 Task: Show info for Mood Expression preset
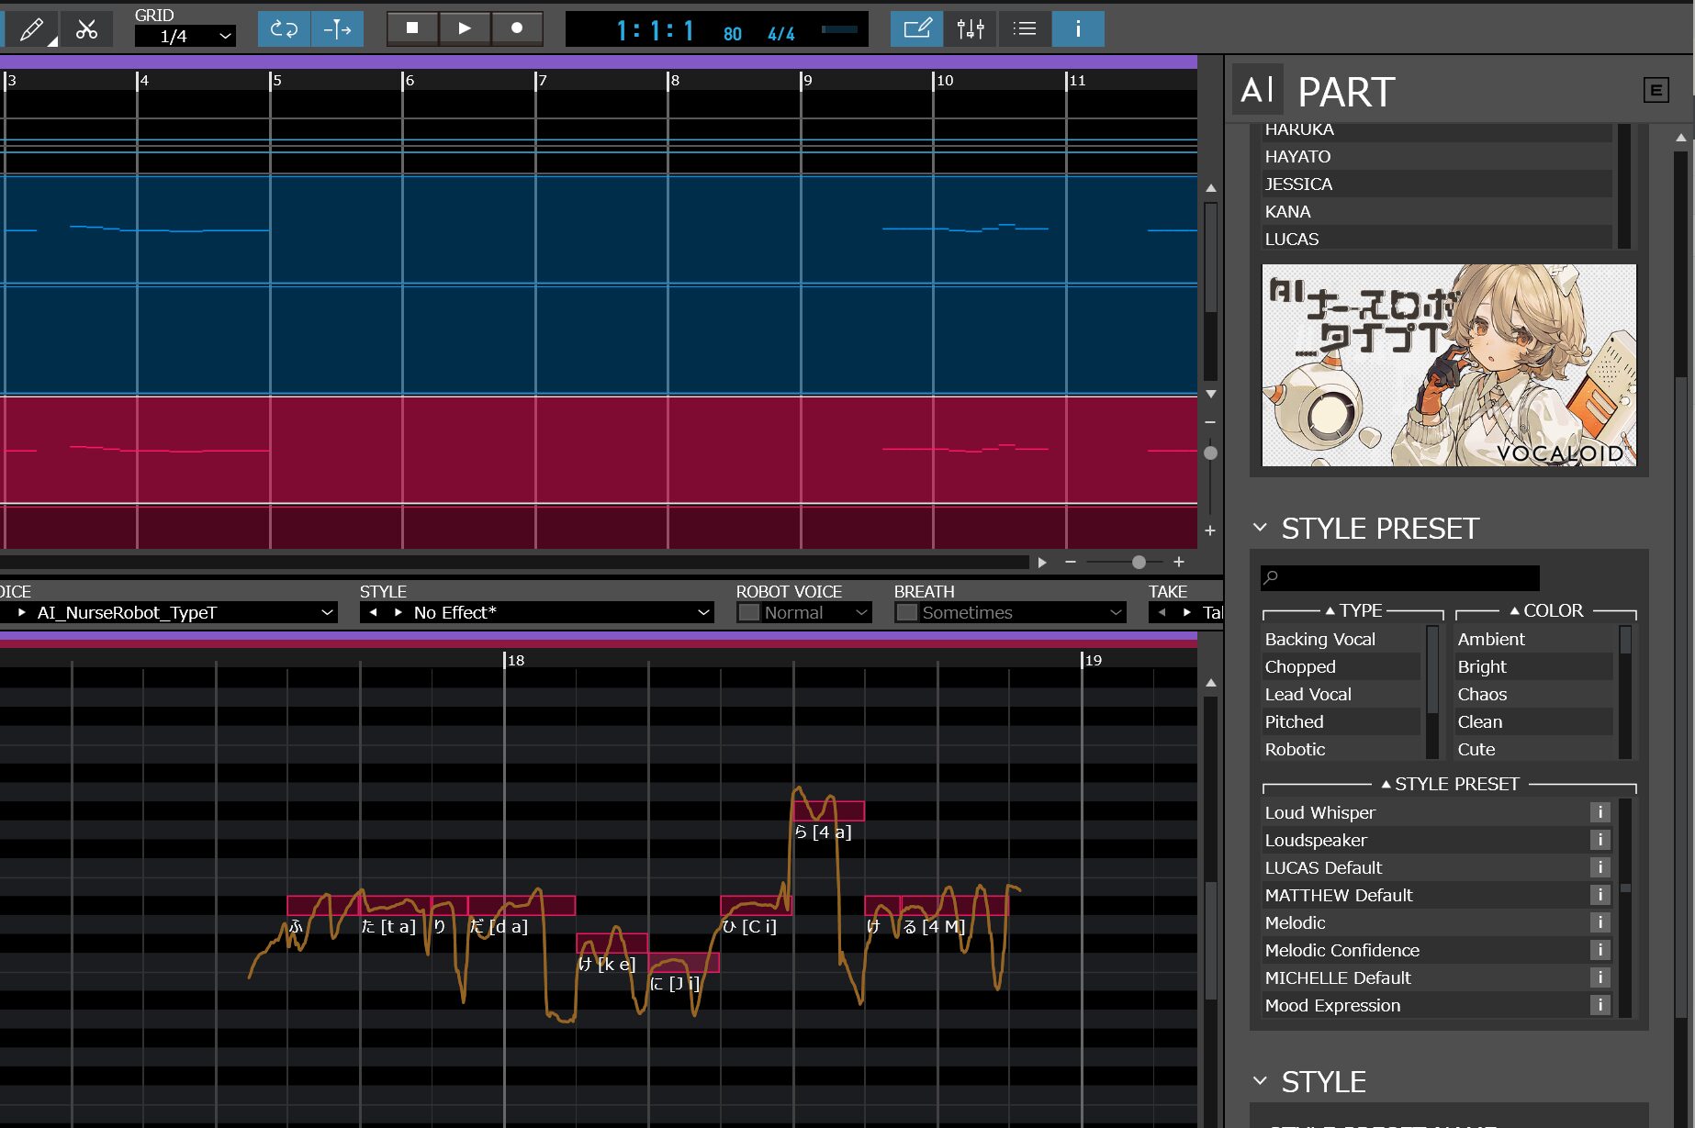coord(1600,1005)
